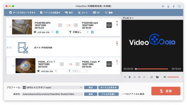The image size is (187, 105).
Task: Expand the 字幕なし subtitle dropdown on first file
Action: coord(79,32)
